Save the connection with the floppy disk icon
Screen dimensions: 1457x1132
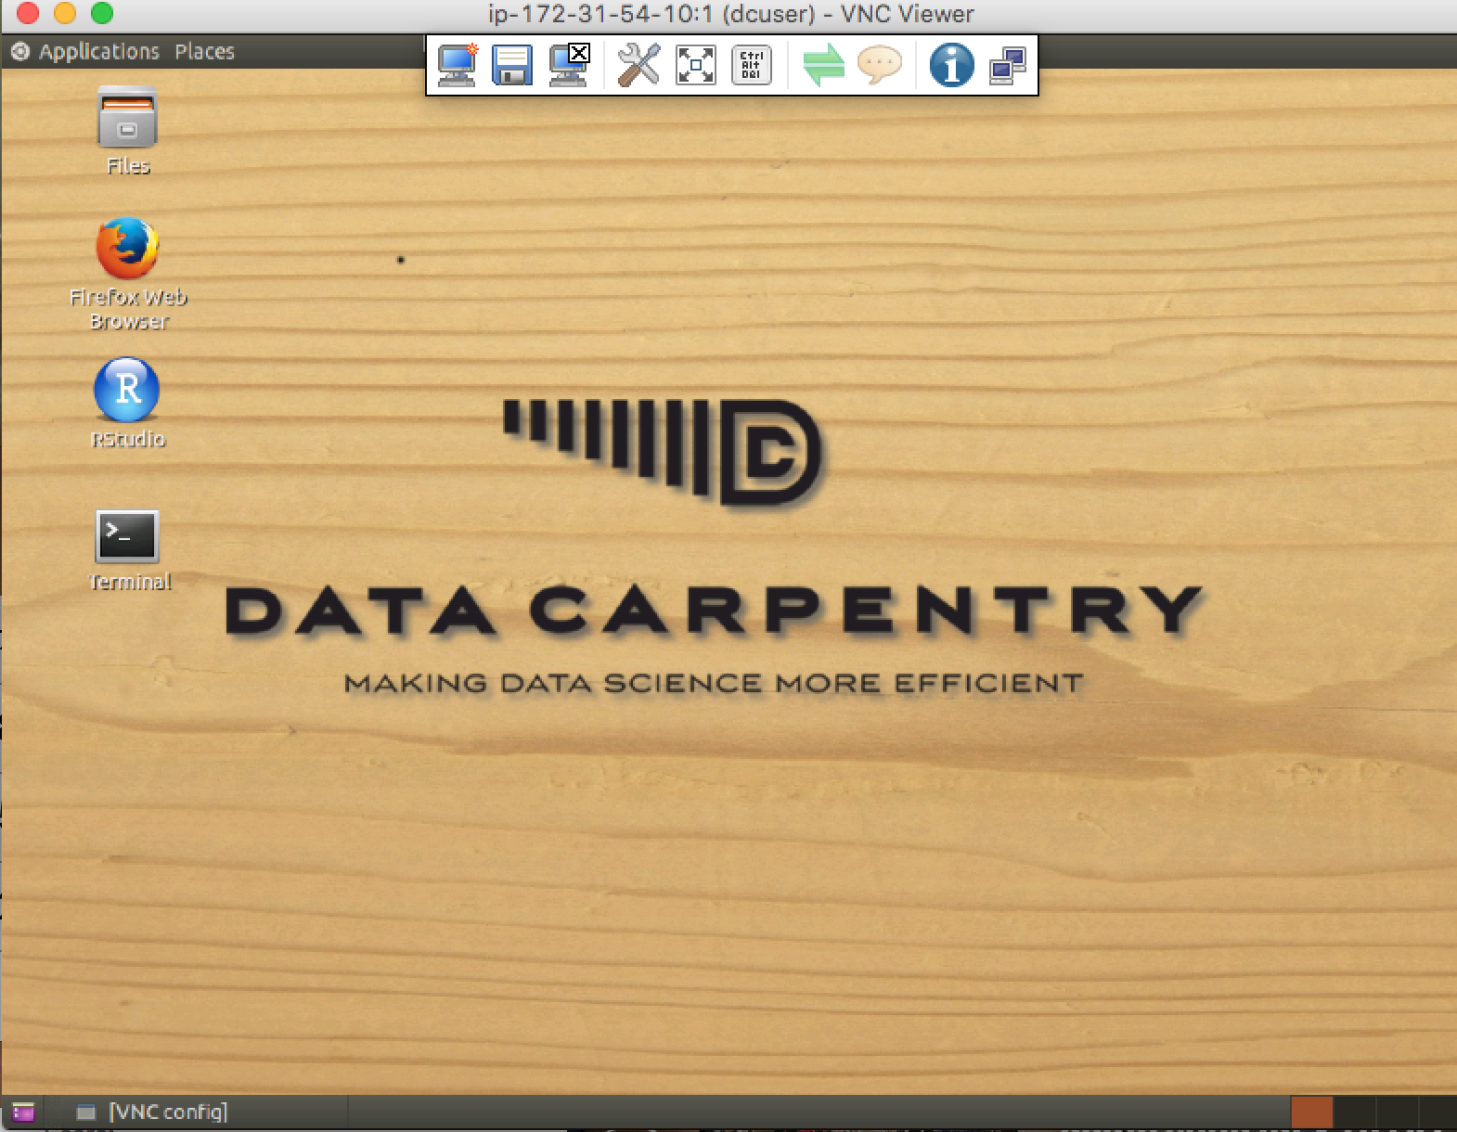pyautogui.click(x=511, y=65)
